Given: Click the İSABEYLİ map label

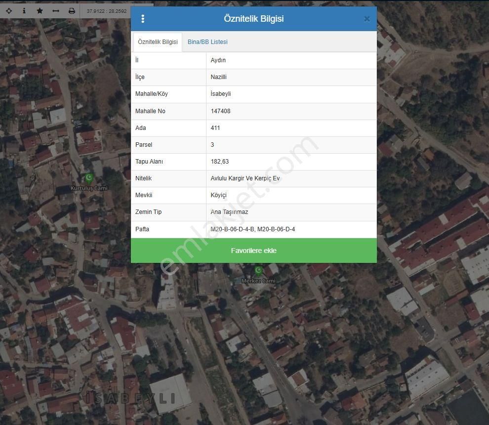Looking at the screenshot, I should [130, 398].
